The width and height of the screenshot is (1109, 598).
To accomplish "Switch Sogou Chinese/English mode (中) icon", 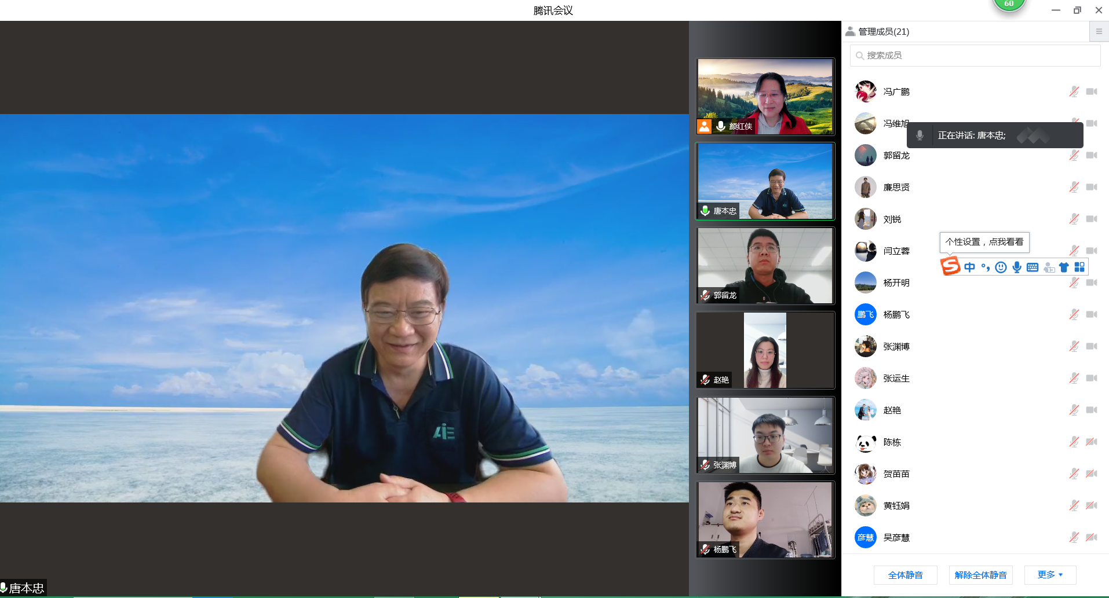I will click(969, 267).
